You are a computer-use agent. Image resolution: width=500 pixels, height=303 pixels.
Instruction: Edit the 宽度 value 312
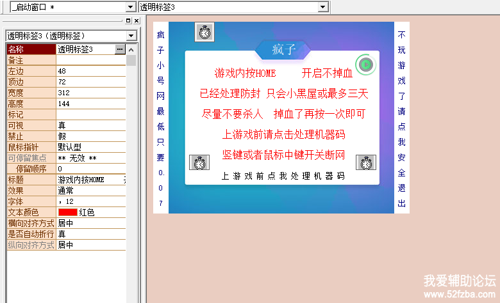(91, 93)
